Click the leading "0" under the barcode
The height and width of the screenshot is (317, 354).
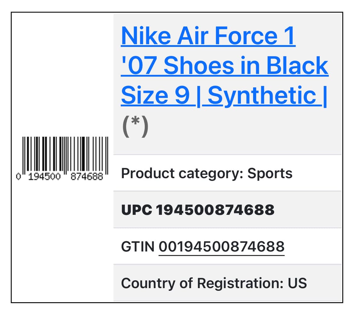[19, 177]
